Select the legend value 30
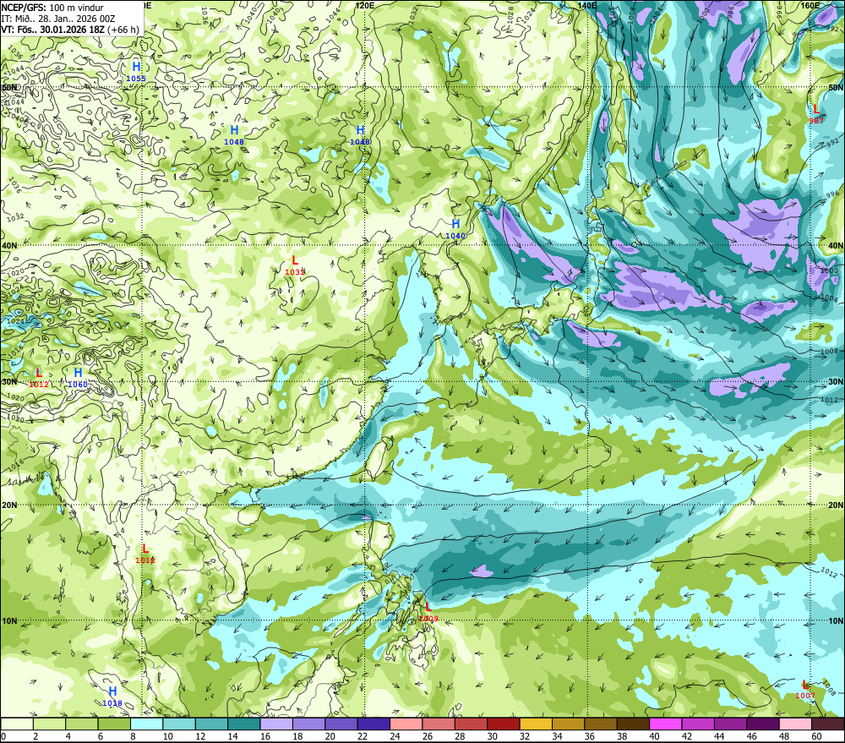This screenshot has height=743, width=845. click(x=492, y=736)
